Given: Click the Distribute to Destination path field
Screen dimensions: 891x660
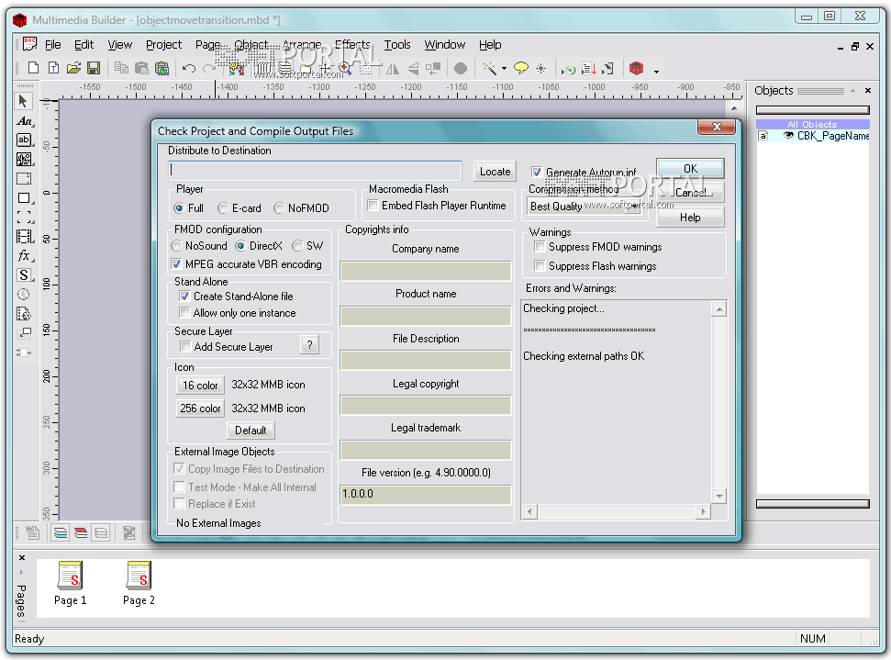Looking at the screenshot, I should pos(315,170).
